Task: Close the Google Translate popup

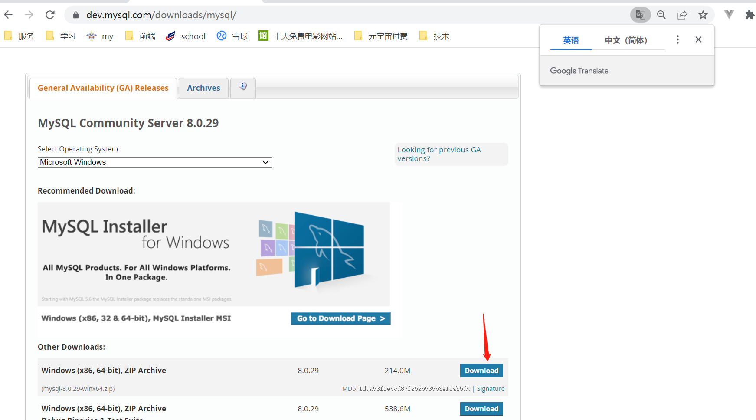Action: tap(698, 39)
